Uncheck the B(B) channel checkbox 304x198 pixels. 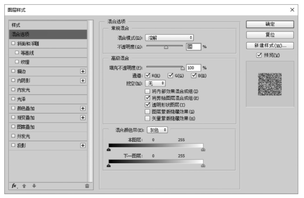click(x=194, y=75)
